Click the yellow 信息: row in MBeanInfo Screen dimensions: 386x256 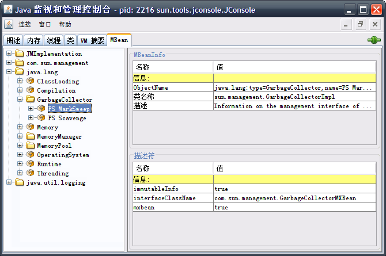(x=255, y=78)
